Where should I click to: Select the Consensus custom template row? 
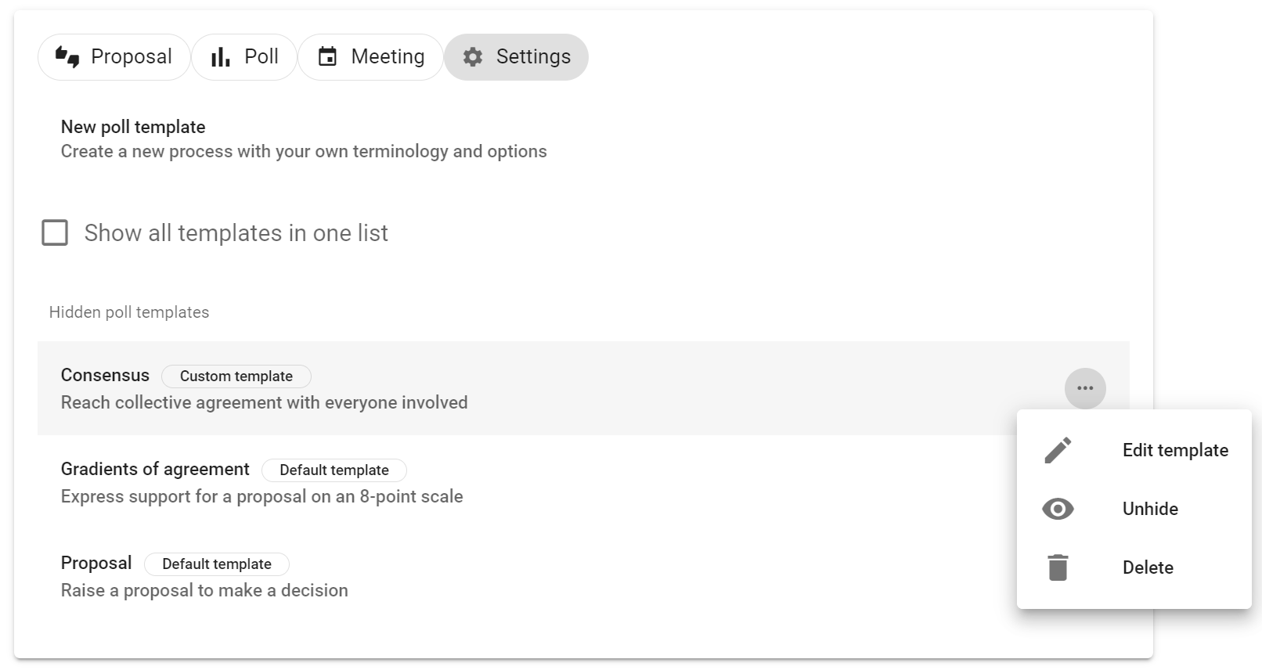pos(583,388)
